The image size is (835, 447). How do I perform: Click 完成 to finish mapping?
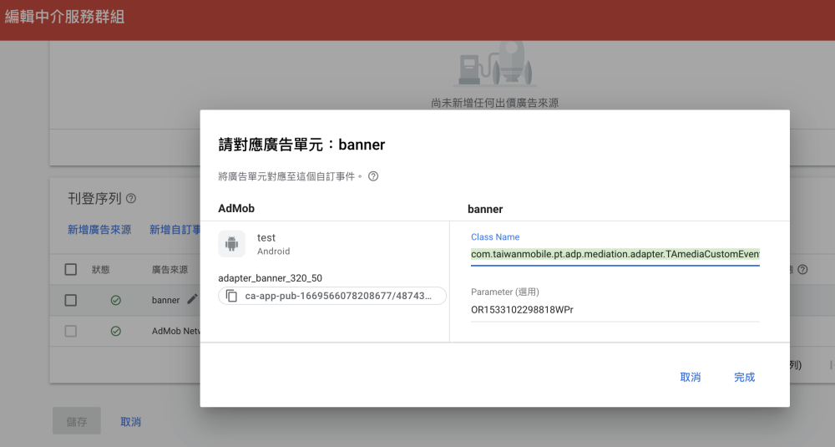[745, 377]
